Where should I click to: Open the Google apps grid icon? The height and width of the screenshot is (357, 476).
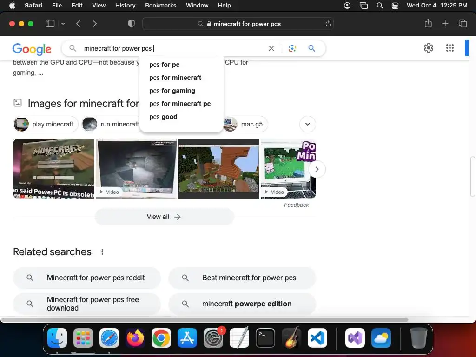[450, 48]
